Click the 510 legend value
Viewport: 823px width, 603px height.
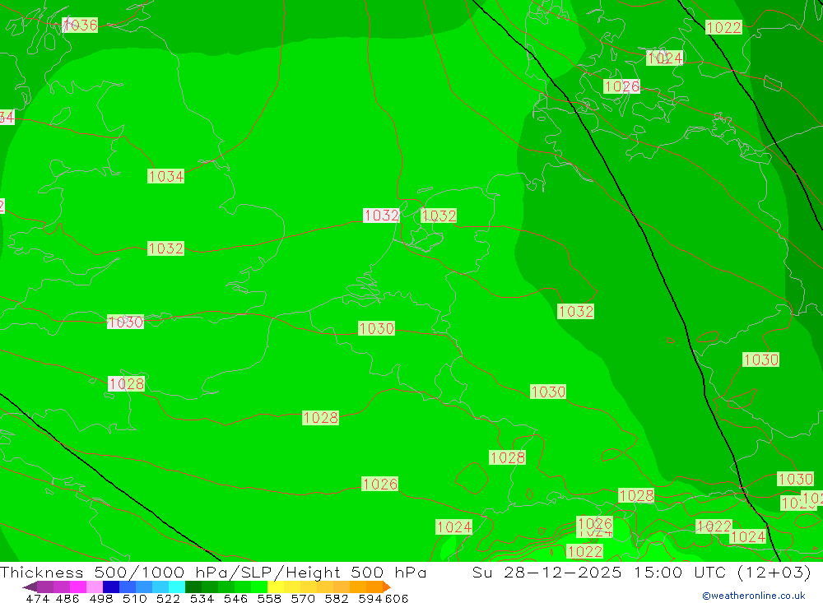[135, 598]
